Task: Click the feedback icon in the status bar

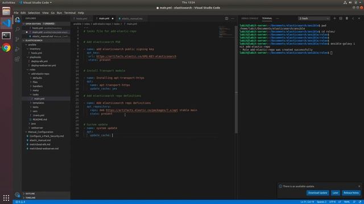Action: click(x=354, y=202)
